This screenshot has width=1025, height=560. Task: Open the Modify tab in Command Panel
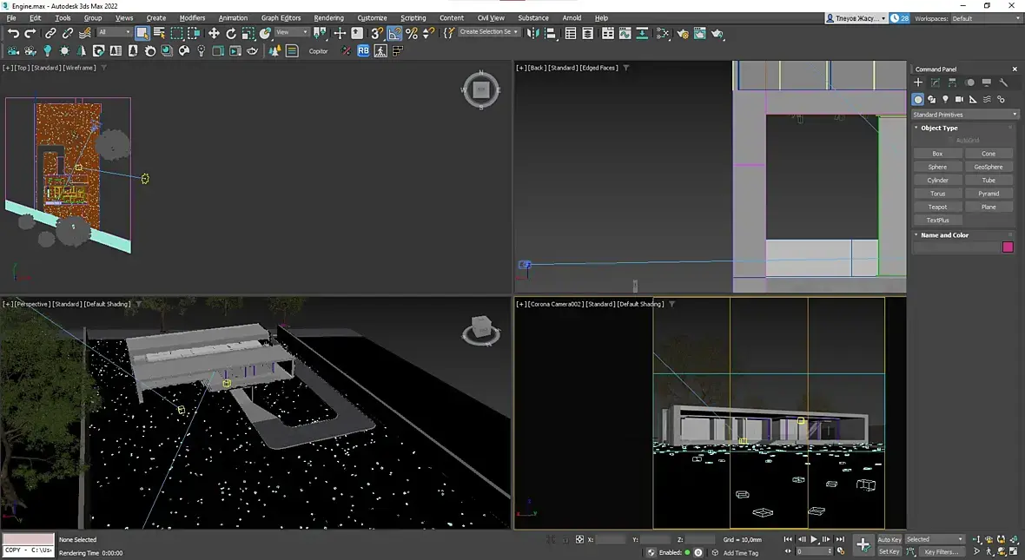[936, 82]
